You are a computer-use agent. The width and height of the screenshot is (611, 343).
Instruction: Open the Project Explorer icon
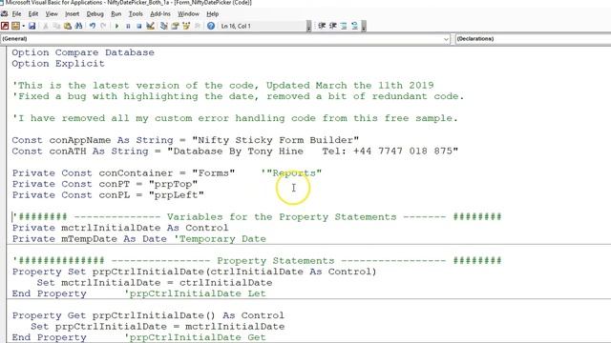pyautogui.click(x=163, y=26)
